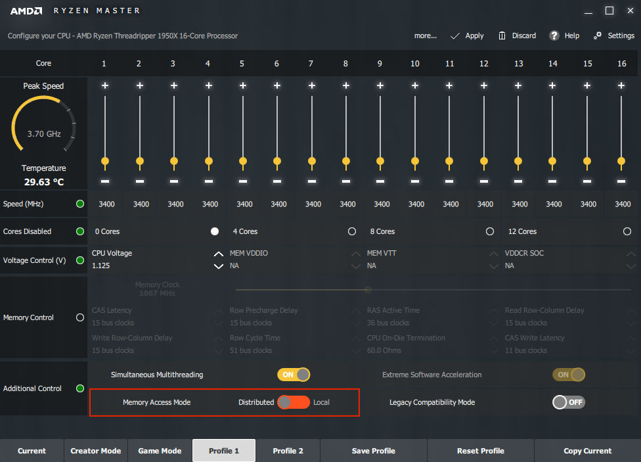Lower core 4 speed using minus icon
The width and height of the screenshot is (641, 462).
click(209, 181)
